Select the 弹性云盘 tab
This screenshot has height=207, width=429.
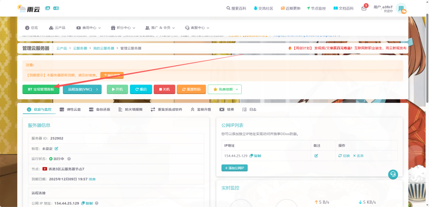(70, 110)
